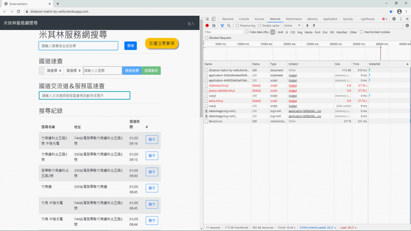Click the address search input field

(78, 46)
